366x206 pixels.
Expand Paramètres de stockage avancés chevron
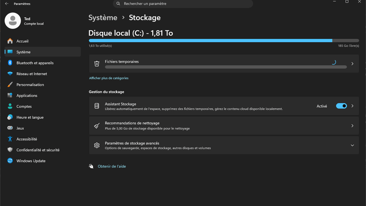tap(352, 145)
